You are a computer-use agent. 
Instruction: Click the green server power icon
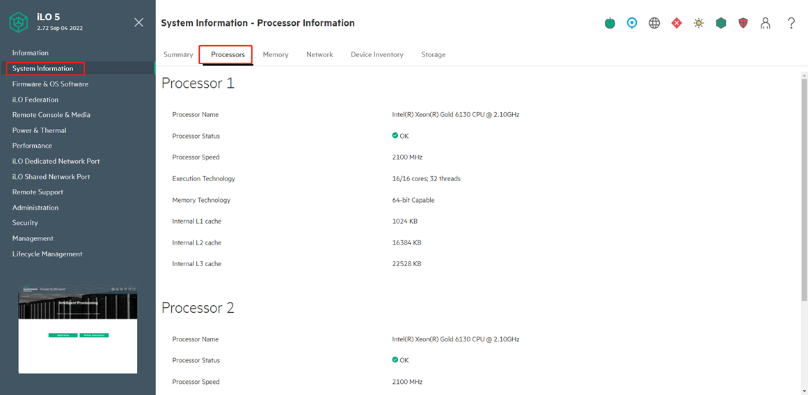(x=610, y=23)
